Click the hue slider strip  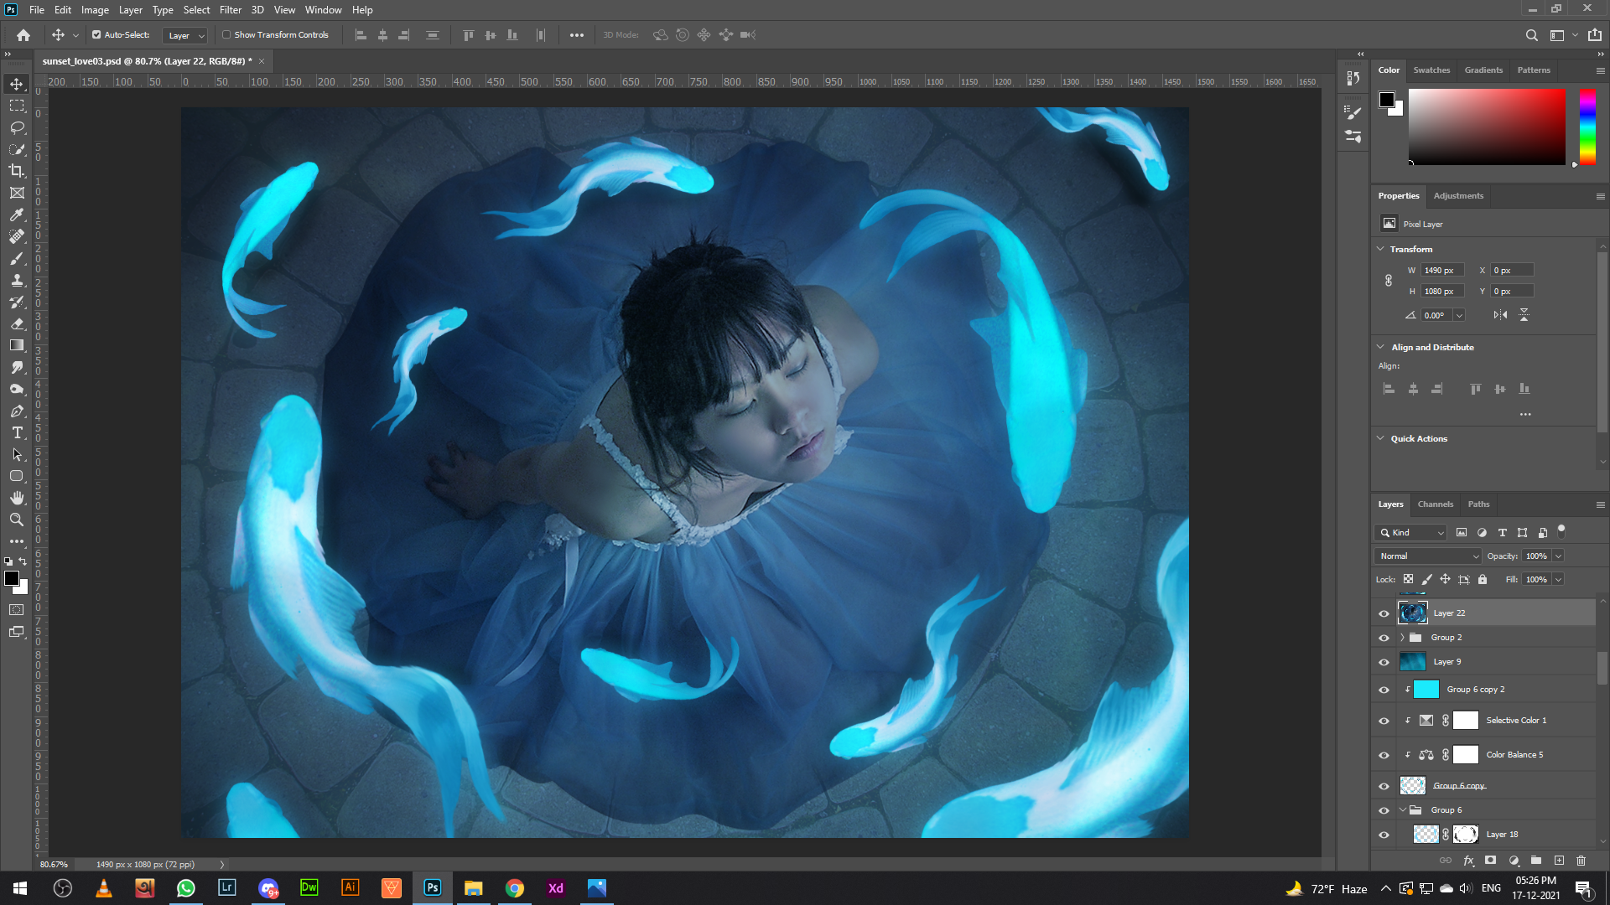click(x=1587, y=127)
